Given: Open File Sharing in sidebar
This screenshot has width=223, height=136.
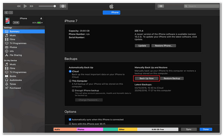Looking at the screenshot, I should tap(24, 55).
